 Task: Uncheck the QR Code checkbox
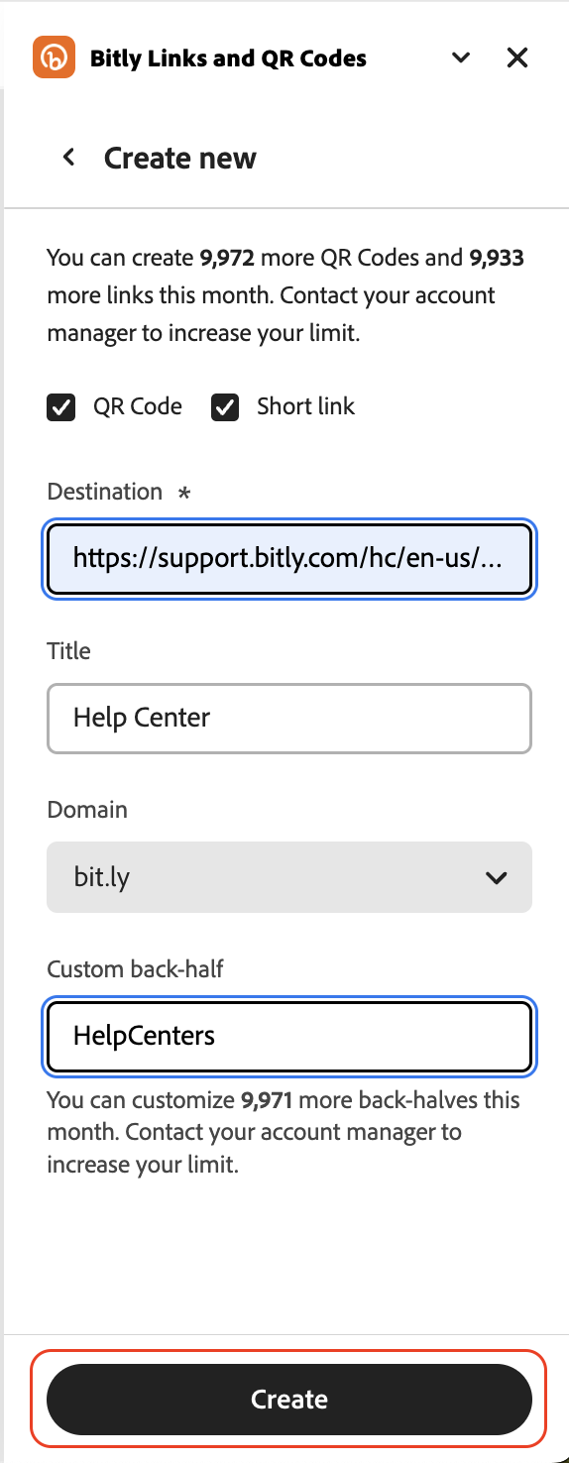61,407
